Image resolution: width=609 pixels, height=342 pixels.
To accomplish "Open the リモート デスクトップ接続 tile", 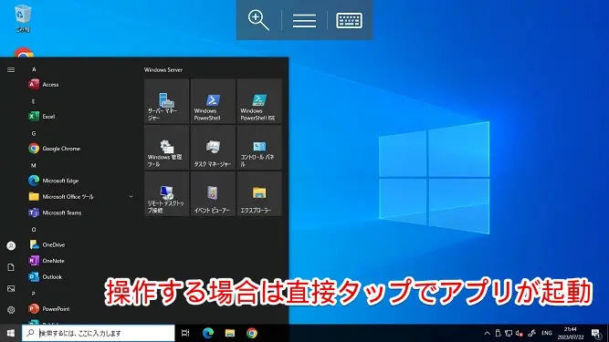I will 166,194.
